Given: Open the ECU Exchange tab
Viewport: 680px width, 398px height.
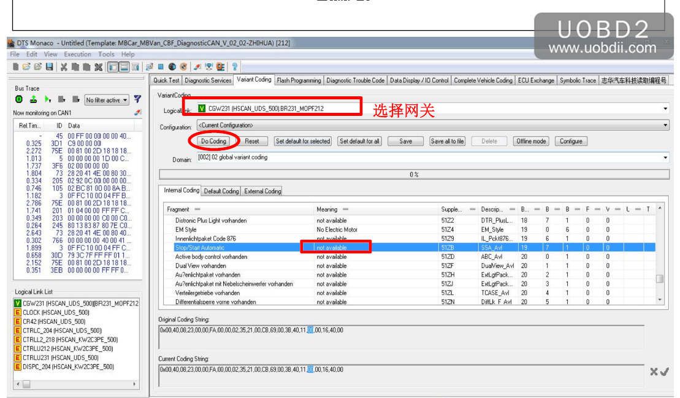Looking at the screenshot, I should (536, 80).
